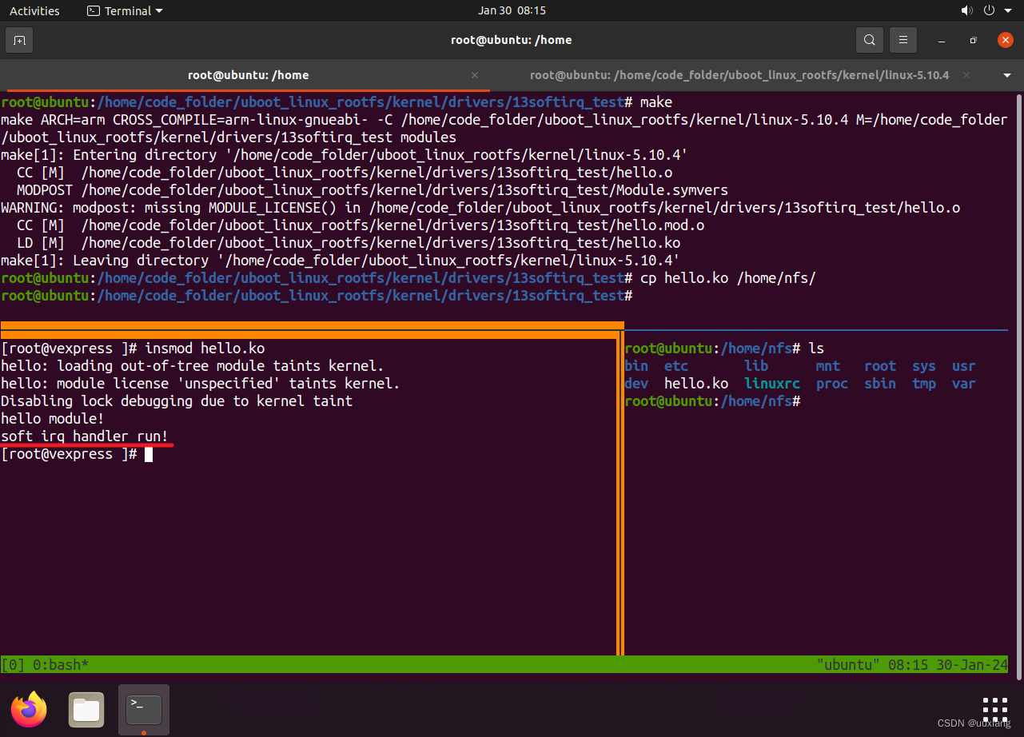Select the 'CC [M]' hello.mod.o build line

pyautogui.click(x=361, y=225)
